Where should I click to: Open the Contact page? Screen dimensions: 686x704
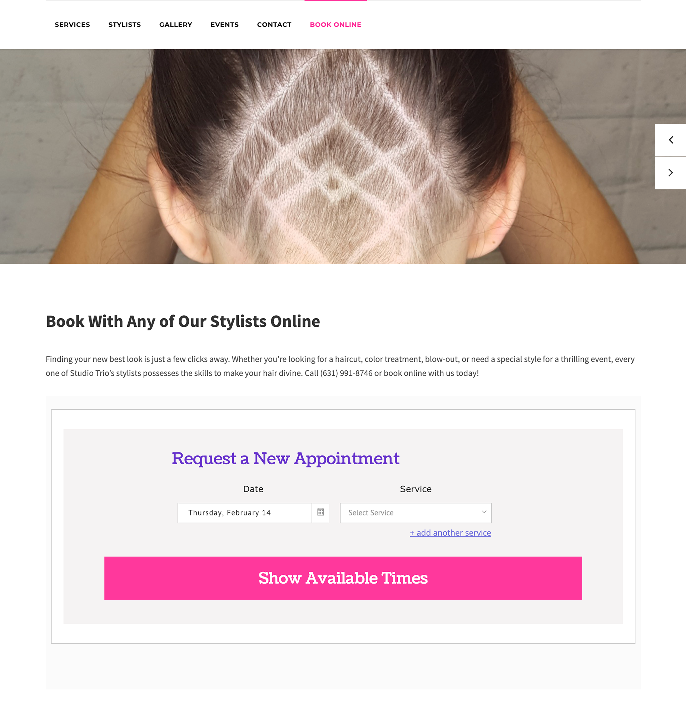(x=274, y=25)
